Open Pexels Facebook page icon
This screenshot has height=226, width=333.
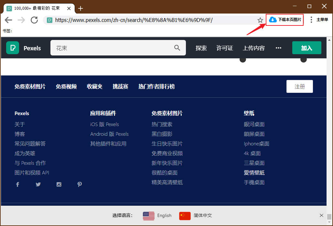pyautogui.click(x=17, y=184)
